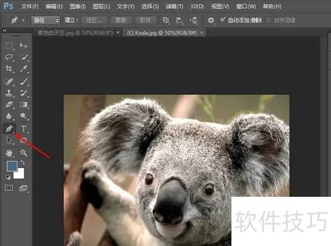331x246 pixels.
Task: Open the 图像(I) menu
Action: [77, 7]
